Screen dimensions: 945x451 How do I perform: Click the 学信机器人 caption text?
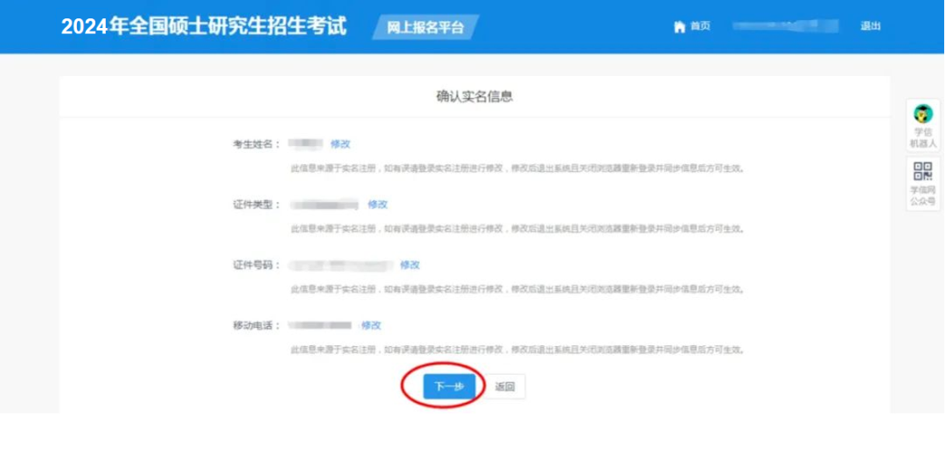tap(923, 138)
